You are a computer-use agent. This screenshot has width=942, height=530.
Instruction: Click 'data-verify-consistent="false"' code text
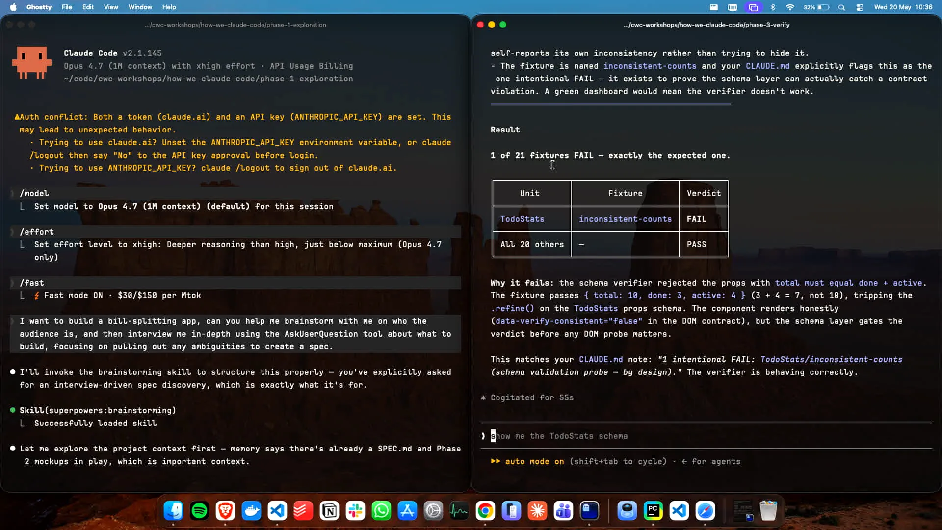click(x=569, y=321)
